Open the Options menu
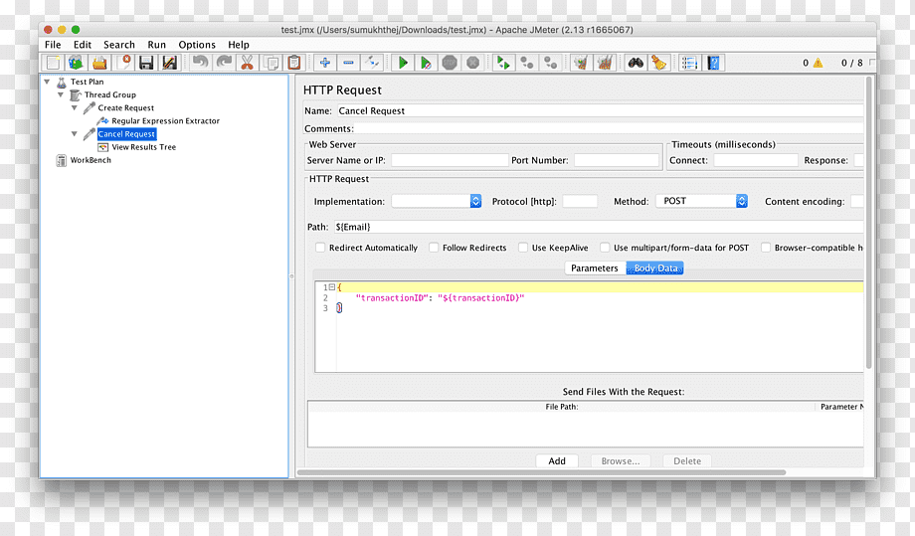This screenshot has height=536, width=915. click(x=197, y=45)
